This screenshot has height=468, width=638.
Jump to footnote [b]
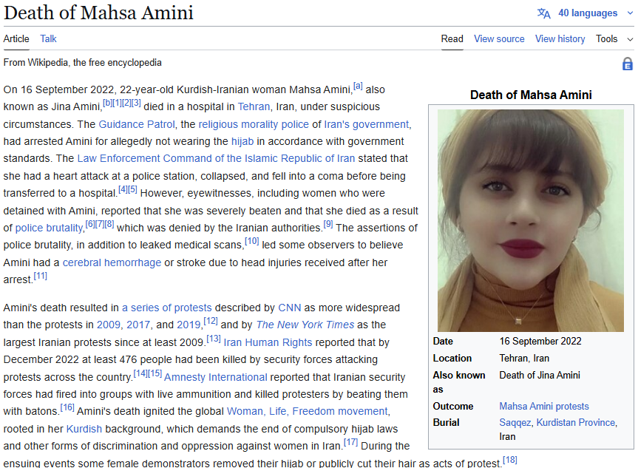(107, 103)
